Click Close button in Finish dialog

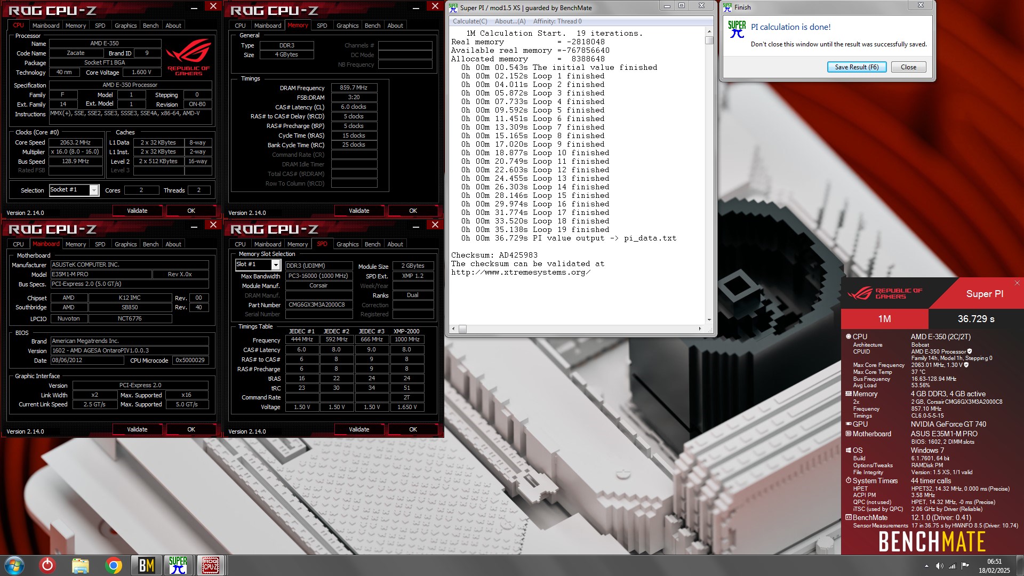point(908,67)
